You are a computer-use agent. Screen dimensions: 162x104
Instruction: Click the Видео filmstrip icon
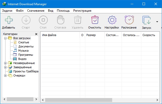click(x=15, y=59)
